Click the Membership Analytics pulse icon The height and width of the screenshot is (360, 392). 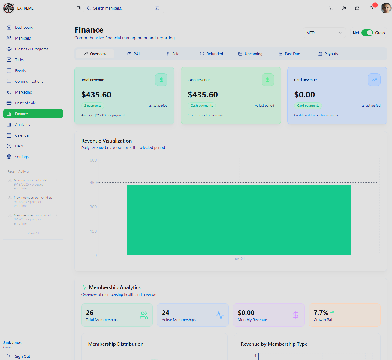coord(84,287)
